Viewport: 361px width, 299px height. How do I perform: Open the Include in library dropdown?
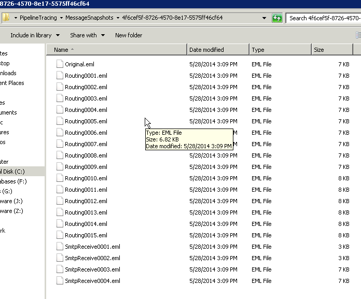point(35,35)
